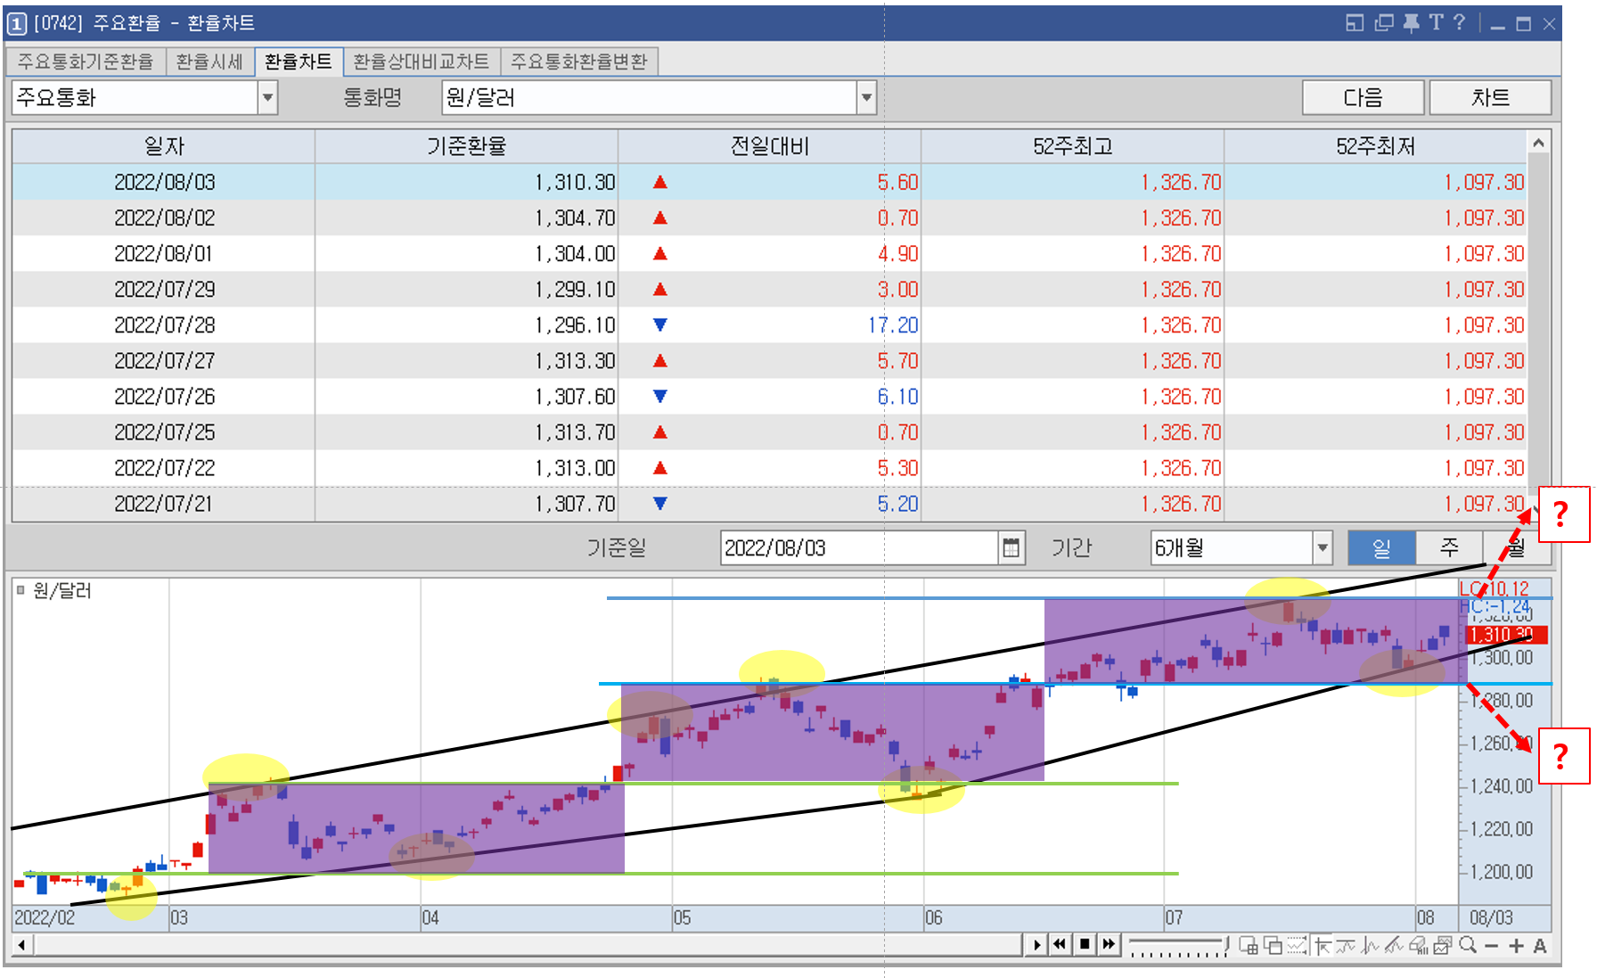Click the A text icon in chart toolbar
This screenshot has height=978, width=1597.
coord(1540,946)
